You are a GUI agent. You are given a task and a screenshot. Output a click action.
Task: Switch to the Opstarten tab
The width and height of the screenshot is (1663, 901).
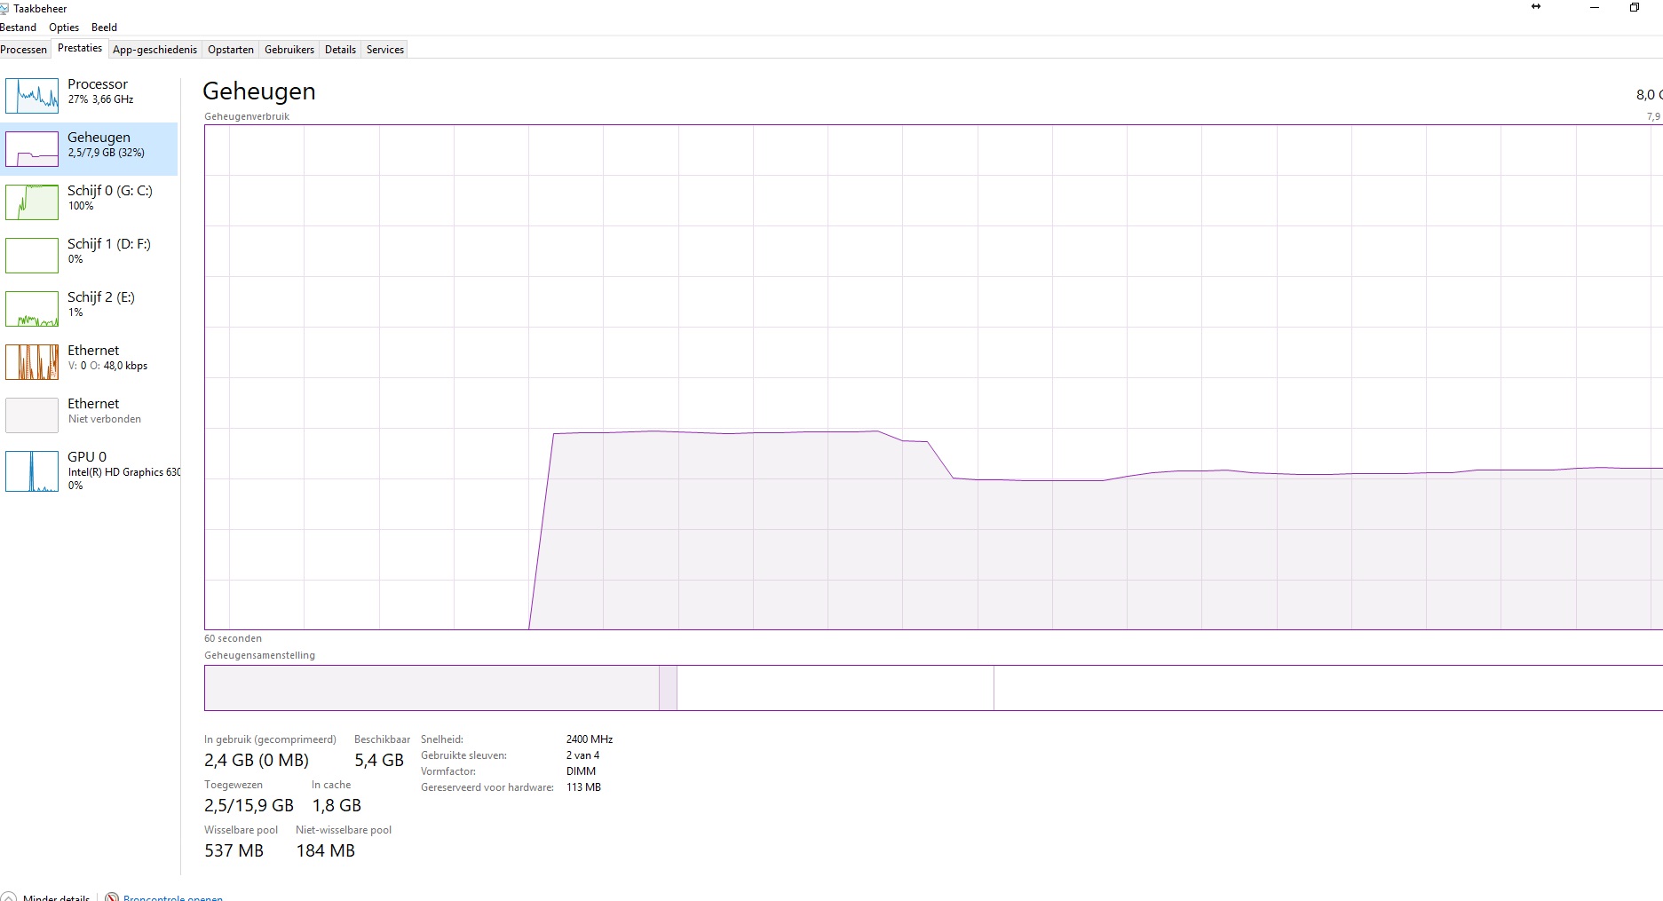pos(231,50)
